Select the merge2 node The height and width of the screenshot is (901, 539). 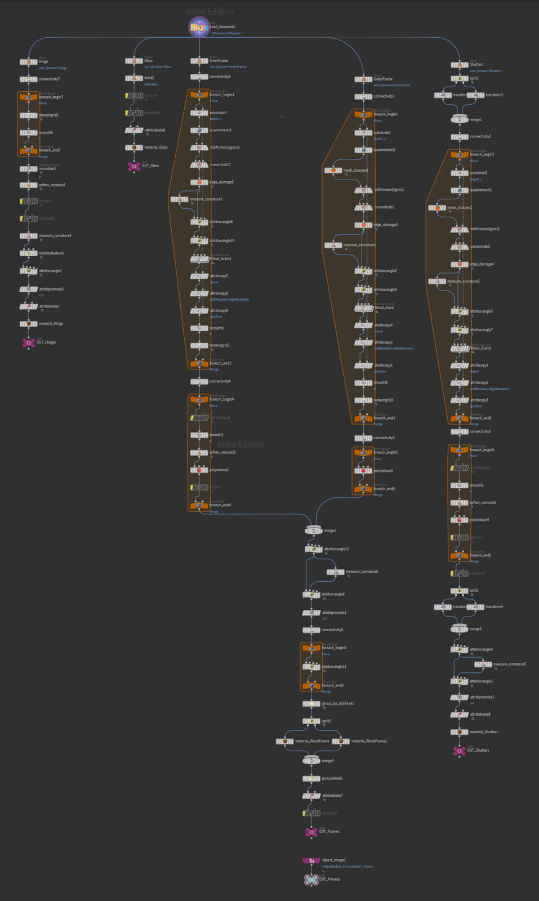(314, 531)
